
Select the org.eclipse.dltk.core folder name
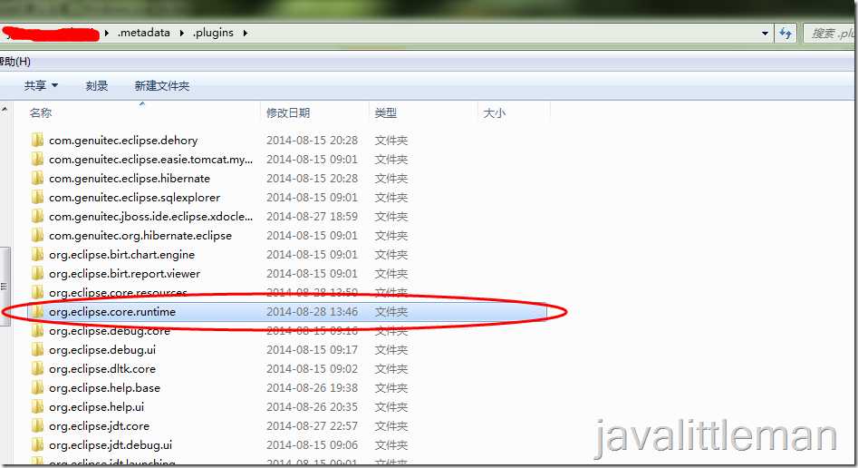[x=102, y=369]
